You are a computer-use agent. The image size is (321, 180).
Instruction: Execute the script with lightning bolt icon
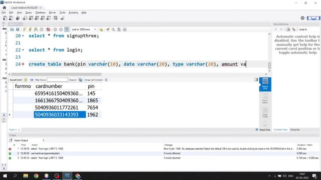[x=25, y=29]
